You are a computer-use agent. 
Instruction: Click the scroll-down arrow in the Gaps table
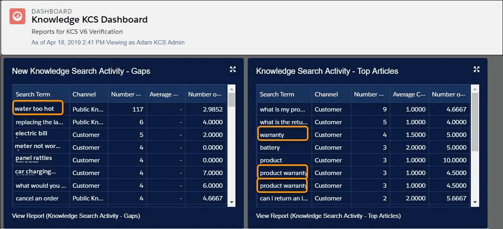pyautogui.click(x=231, y=202)
